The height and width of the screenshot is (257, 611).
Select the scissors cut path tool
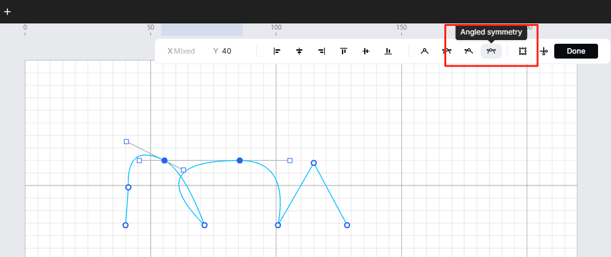544,52
